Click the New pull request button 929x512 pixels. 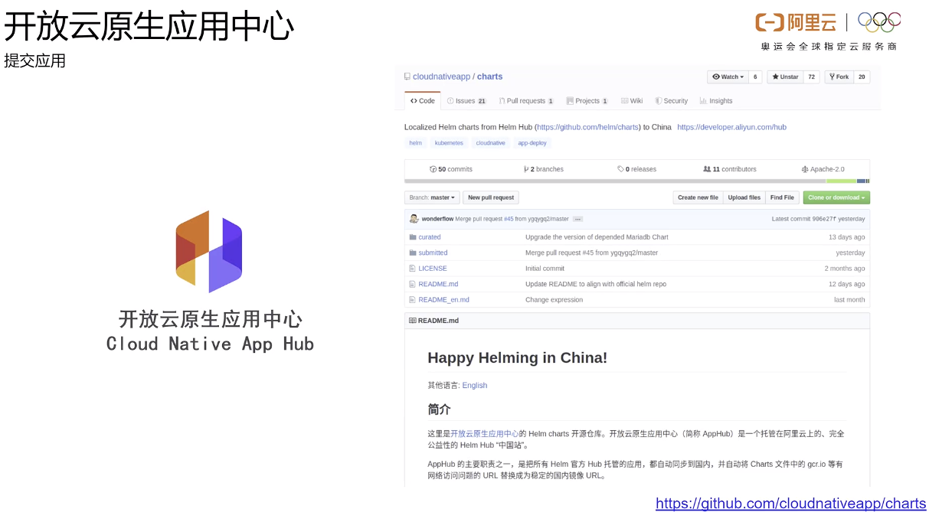[x=490, y=197]
